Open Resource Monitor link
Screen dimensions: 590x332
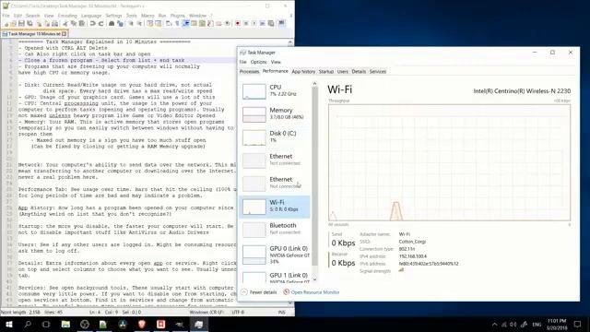pyautogui.click(x=312, y=292)
